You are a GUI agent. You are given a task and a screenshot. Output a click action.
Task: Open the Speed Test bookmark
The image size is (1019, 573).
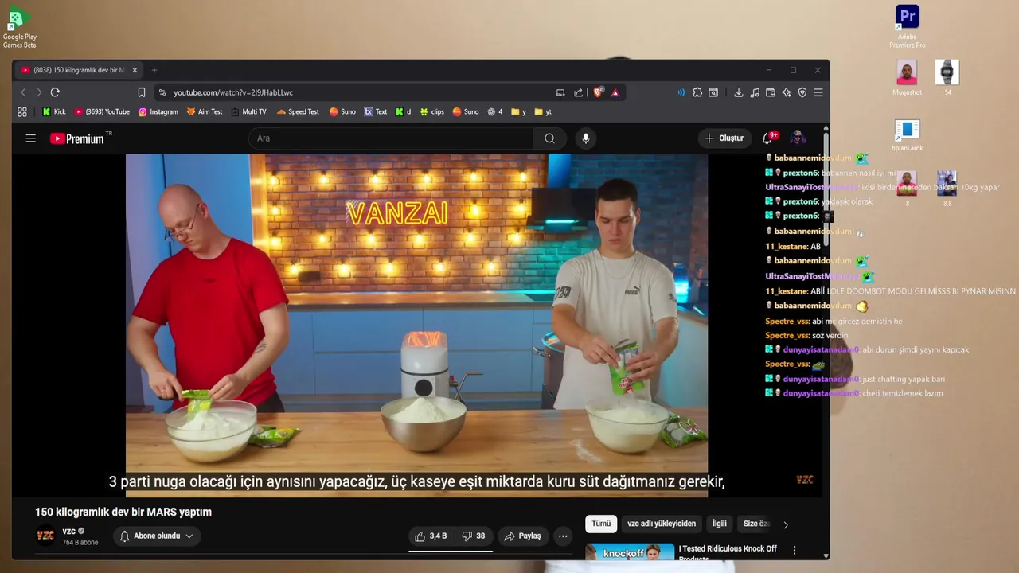click(x=298, y=112)
